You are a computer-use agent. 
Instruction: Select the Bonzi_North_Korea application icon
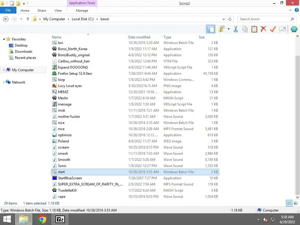coord(54,49)
